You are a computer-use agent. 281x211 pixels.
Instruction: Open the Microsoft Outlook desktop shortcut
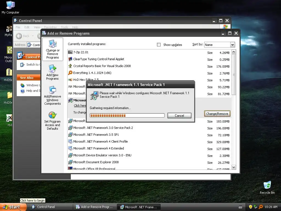9,54
